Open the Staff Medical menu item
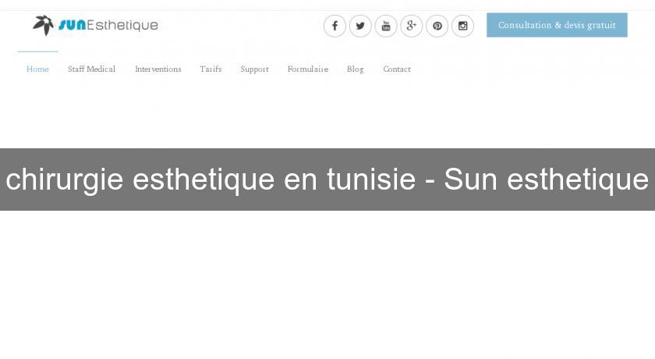 (91, 69)
